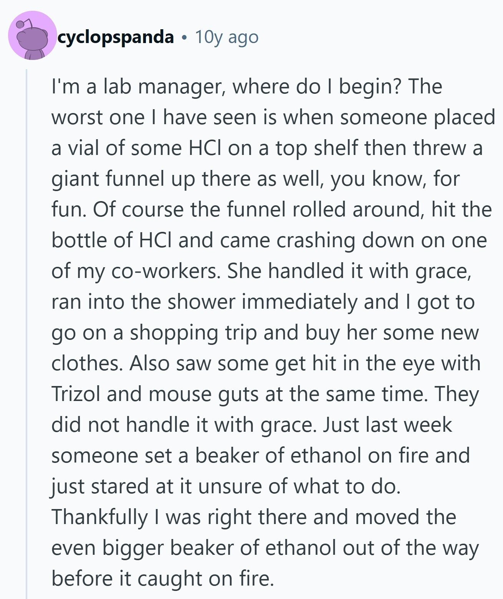
Task: Click the phrase 'Just last week'
Action: (x=387, y=425)
